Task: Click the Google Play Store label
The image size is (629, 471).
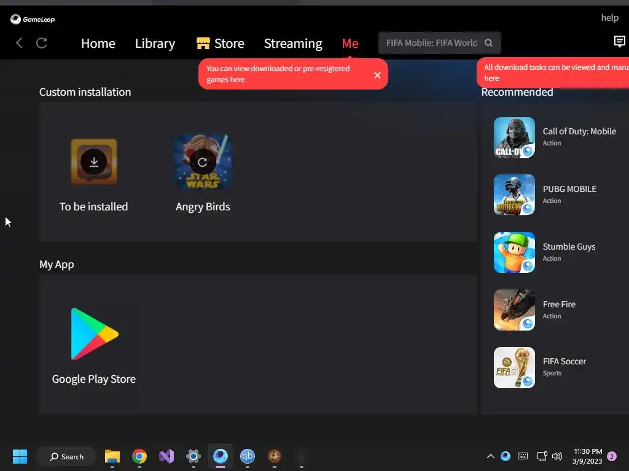Action: [x=94, y=379]
